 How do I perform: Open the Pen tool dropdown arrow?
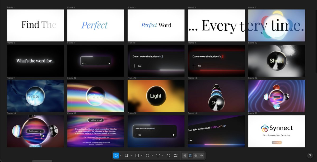pyautogui.click(x=152, y=156)
